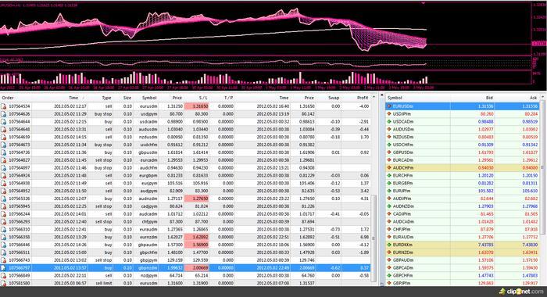Click the volume bars below the chart
Image resolution: width=547 pixels, height=297 pixels.
213,77
